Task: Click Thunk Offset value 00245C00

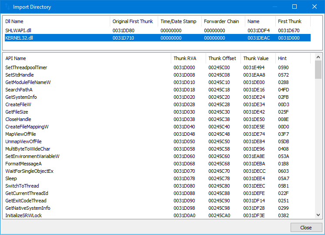Action: click(219, 68)
